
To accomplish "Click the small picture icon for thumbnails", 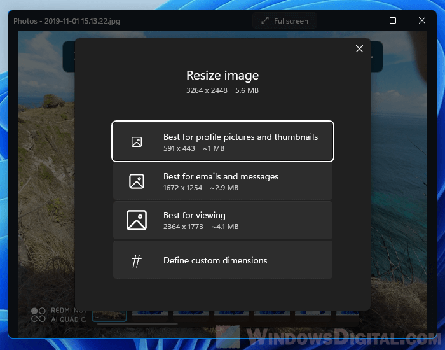I will [x=137, y=142].
